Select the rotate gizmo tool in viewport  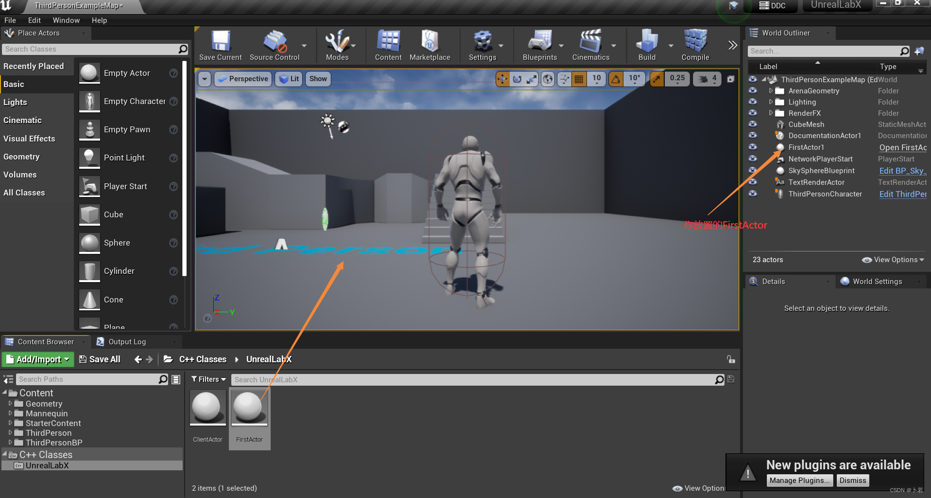click(517, 79)
